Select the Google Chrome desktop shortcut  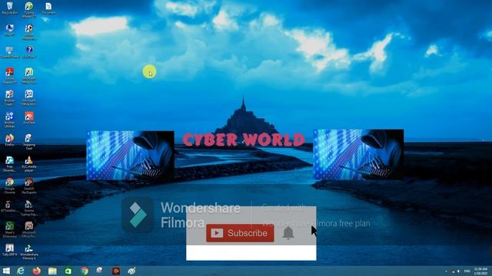point(10,186)
